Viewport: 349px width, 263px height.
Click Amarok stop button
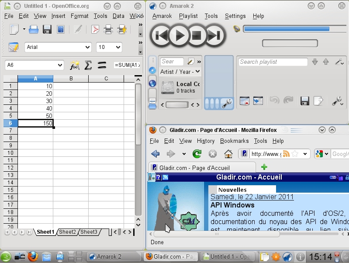click(x=197, y=35)
